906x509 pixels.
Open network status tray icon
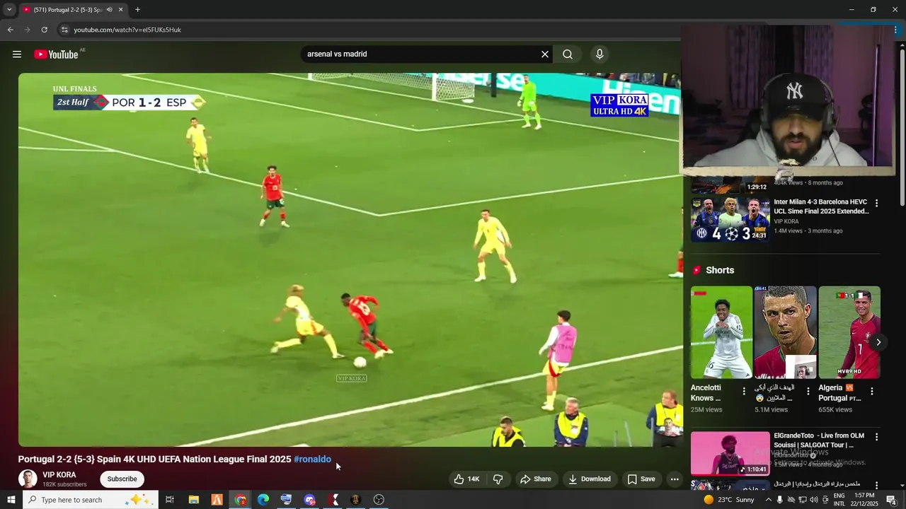click(803, 500)
